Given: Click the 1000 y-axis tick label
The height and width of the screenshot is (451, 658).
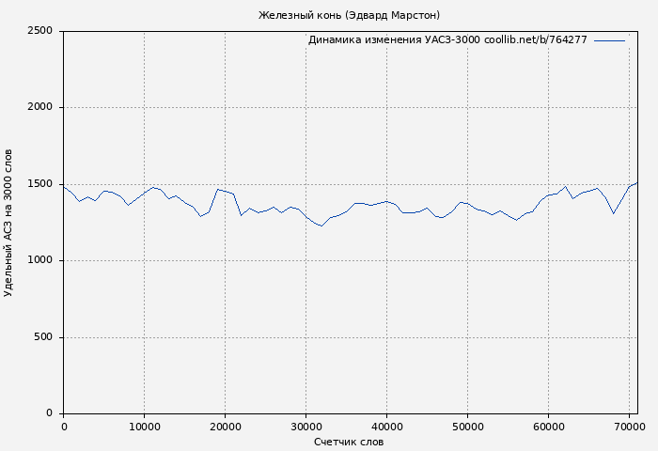Looking at the screenshot, I should click(39, 261).
